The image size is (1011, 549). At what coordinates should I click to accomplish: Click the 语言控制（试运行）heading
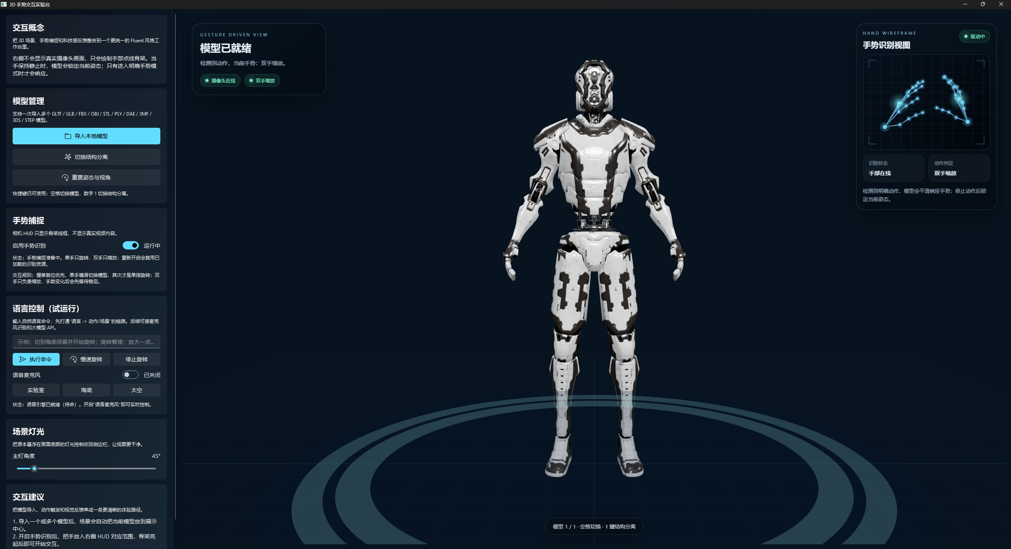click(x=46, y=308)
